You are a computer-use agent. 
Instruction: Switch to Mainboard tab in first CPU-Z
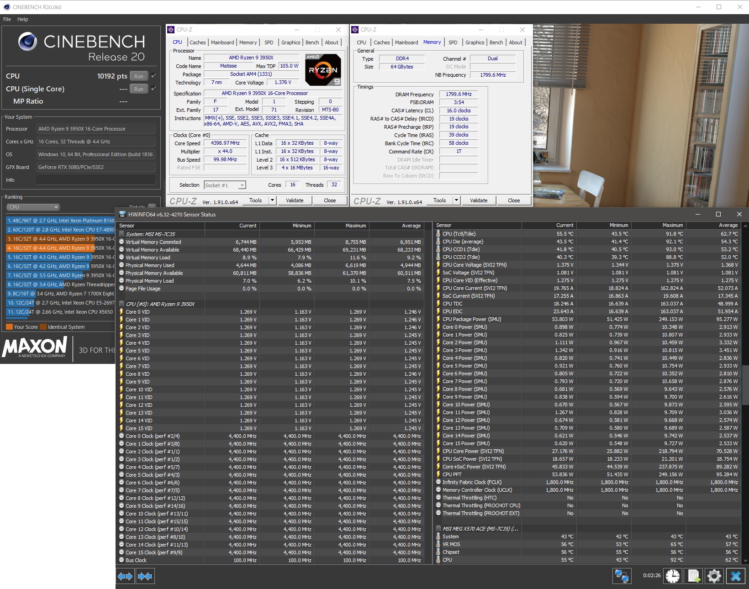pos(222,42)
